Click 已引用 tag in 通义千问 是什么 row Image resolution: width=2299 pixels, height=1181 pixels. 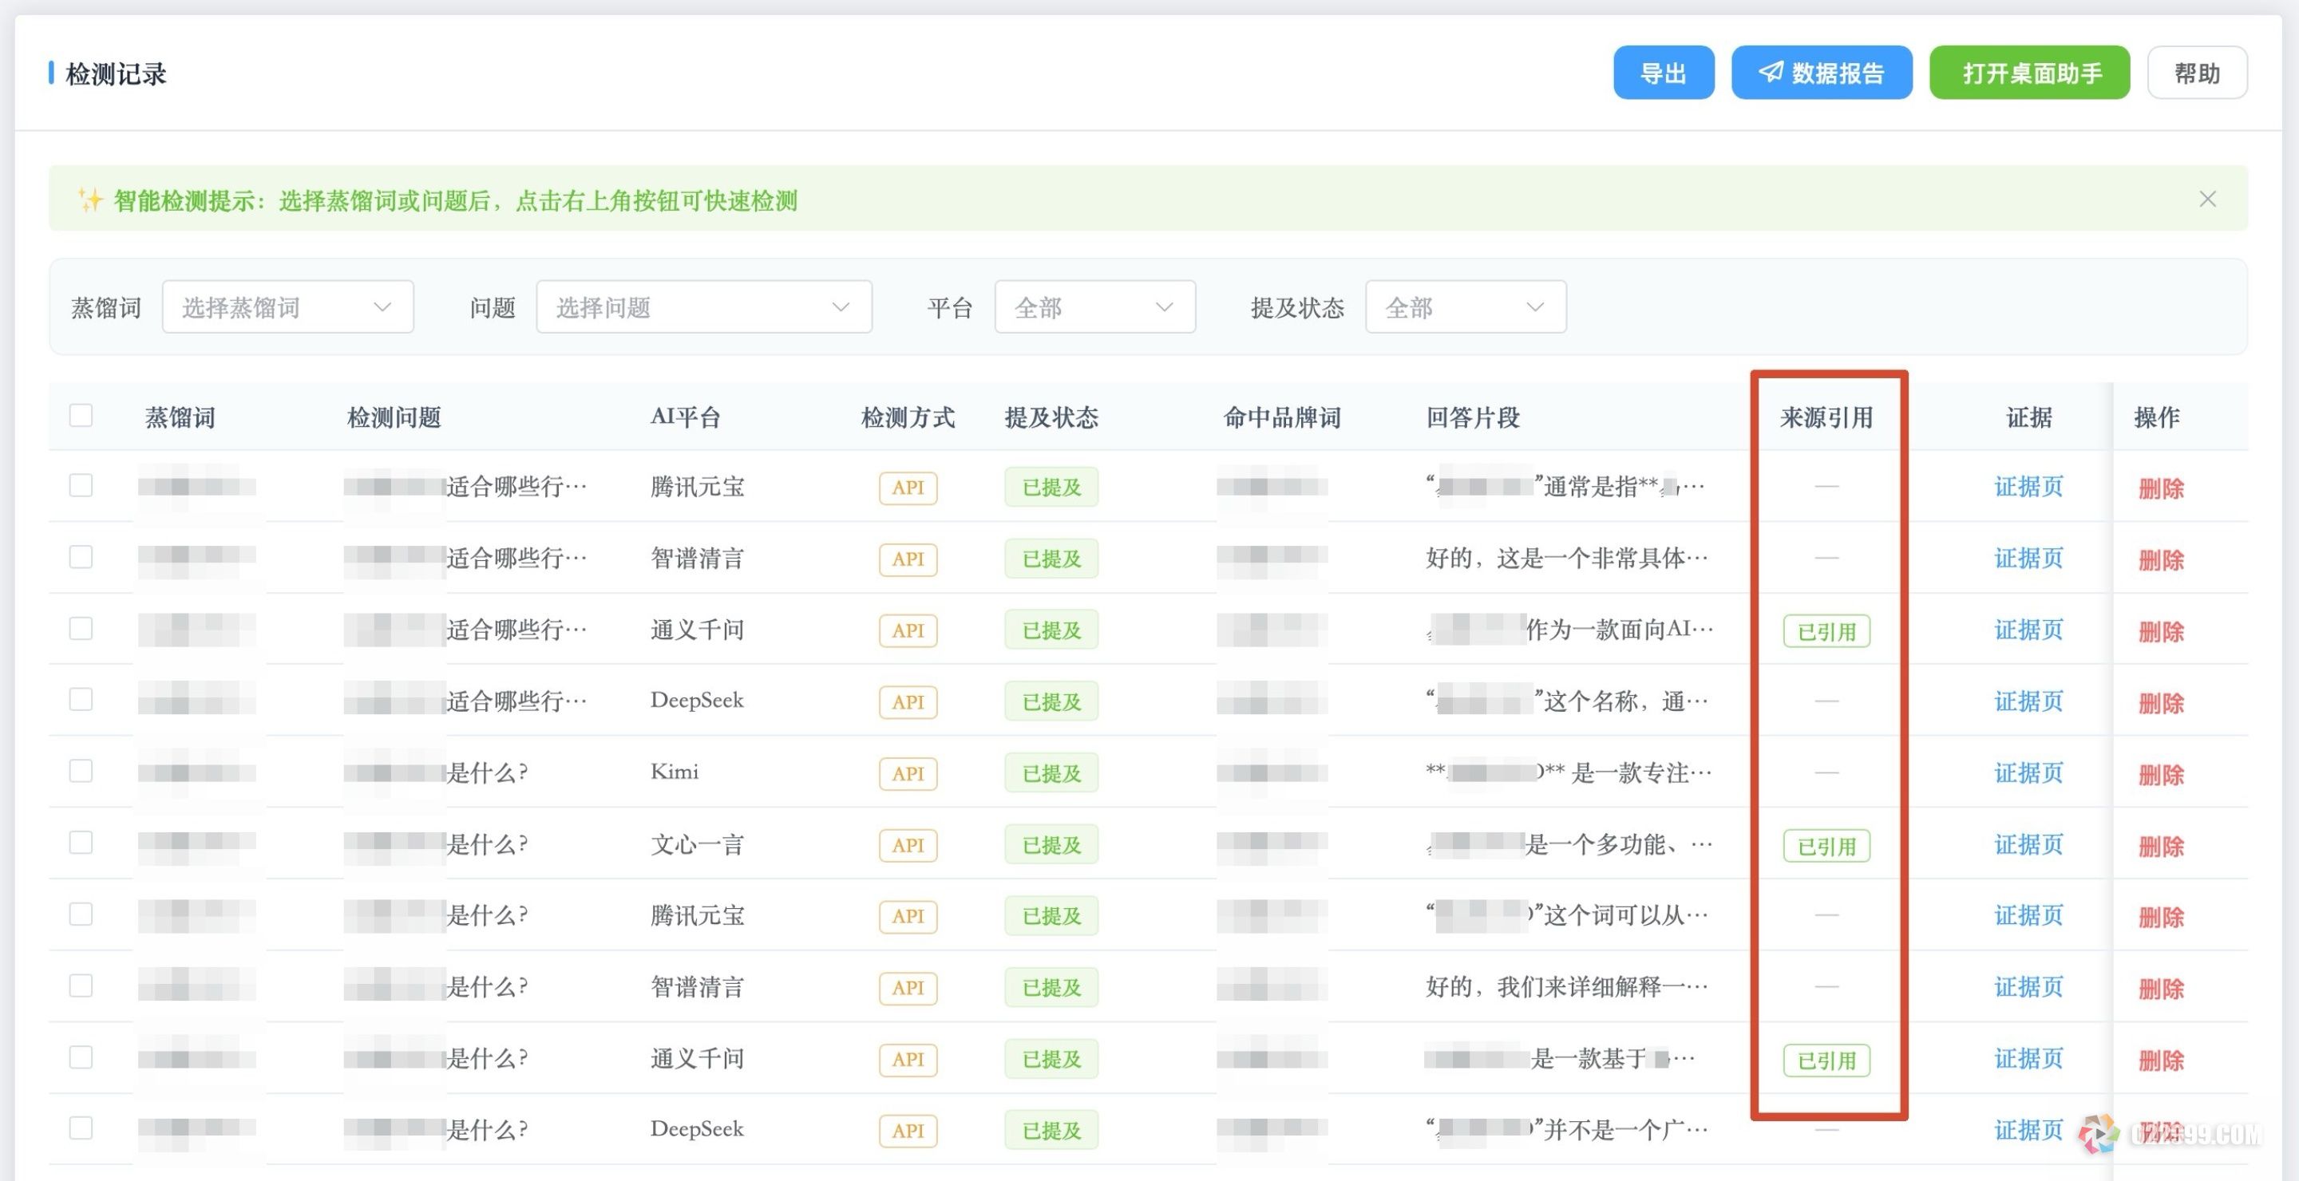pos(1826,1060)
